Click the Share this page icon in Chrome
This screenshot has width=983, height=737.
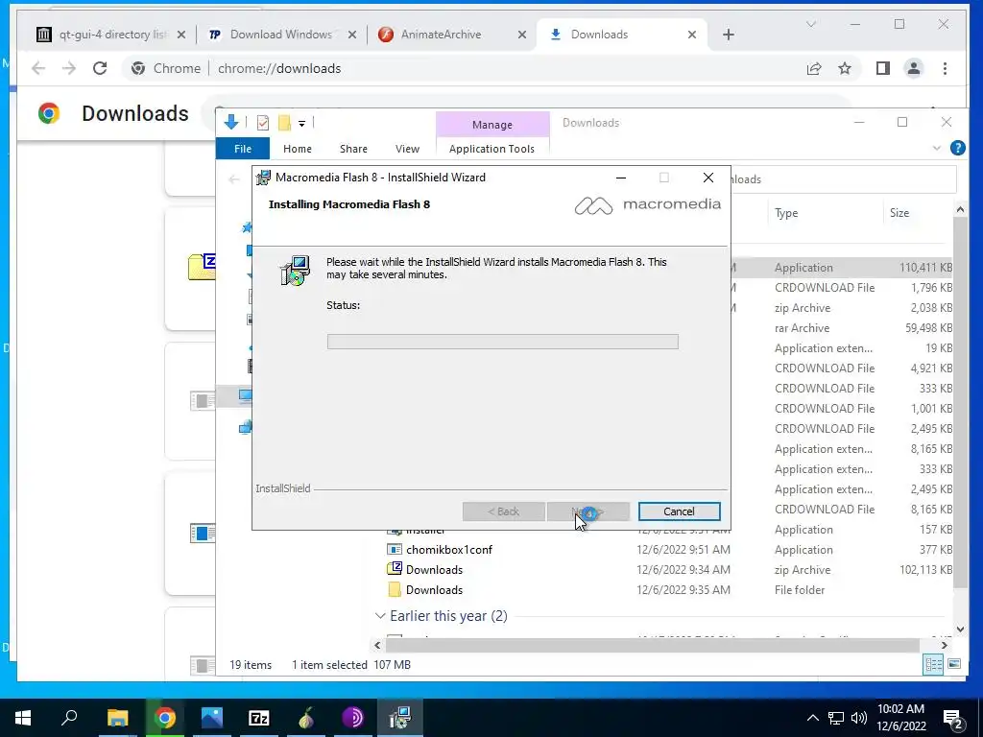[814, 68]
